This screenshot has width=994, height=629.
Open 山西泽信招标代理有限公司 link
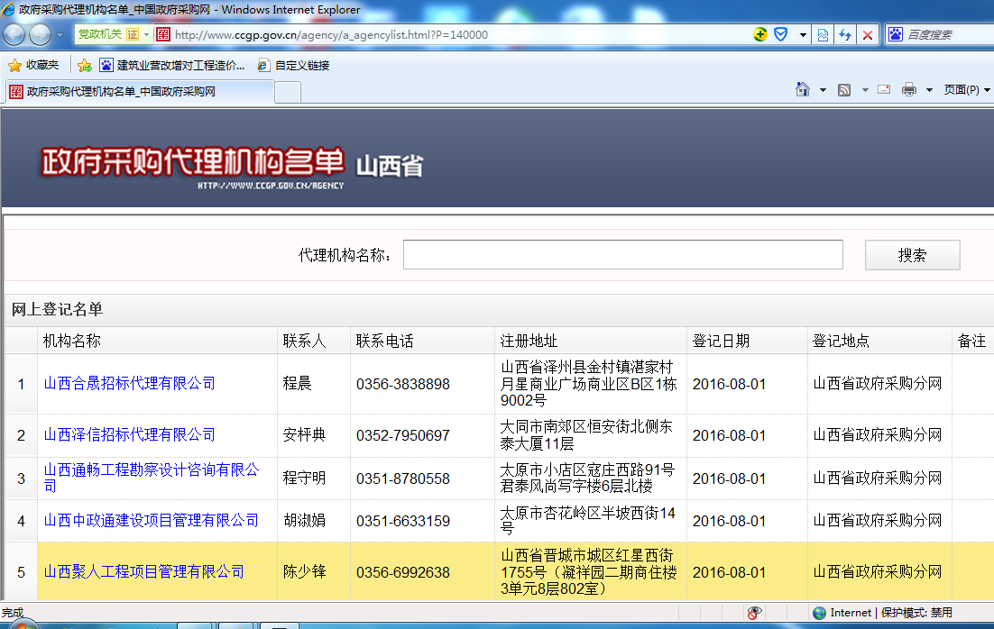pyautogui.click(x=129, y=435)
